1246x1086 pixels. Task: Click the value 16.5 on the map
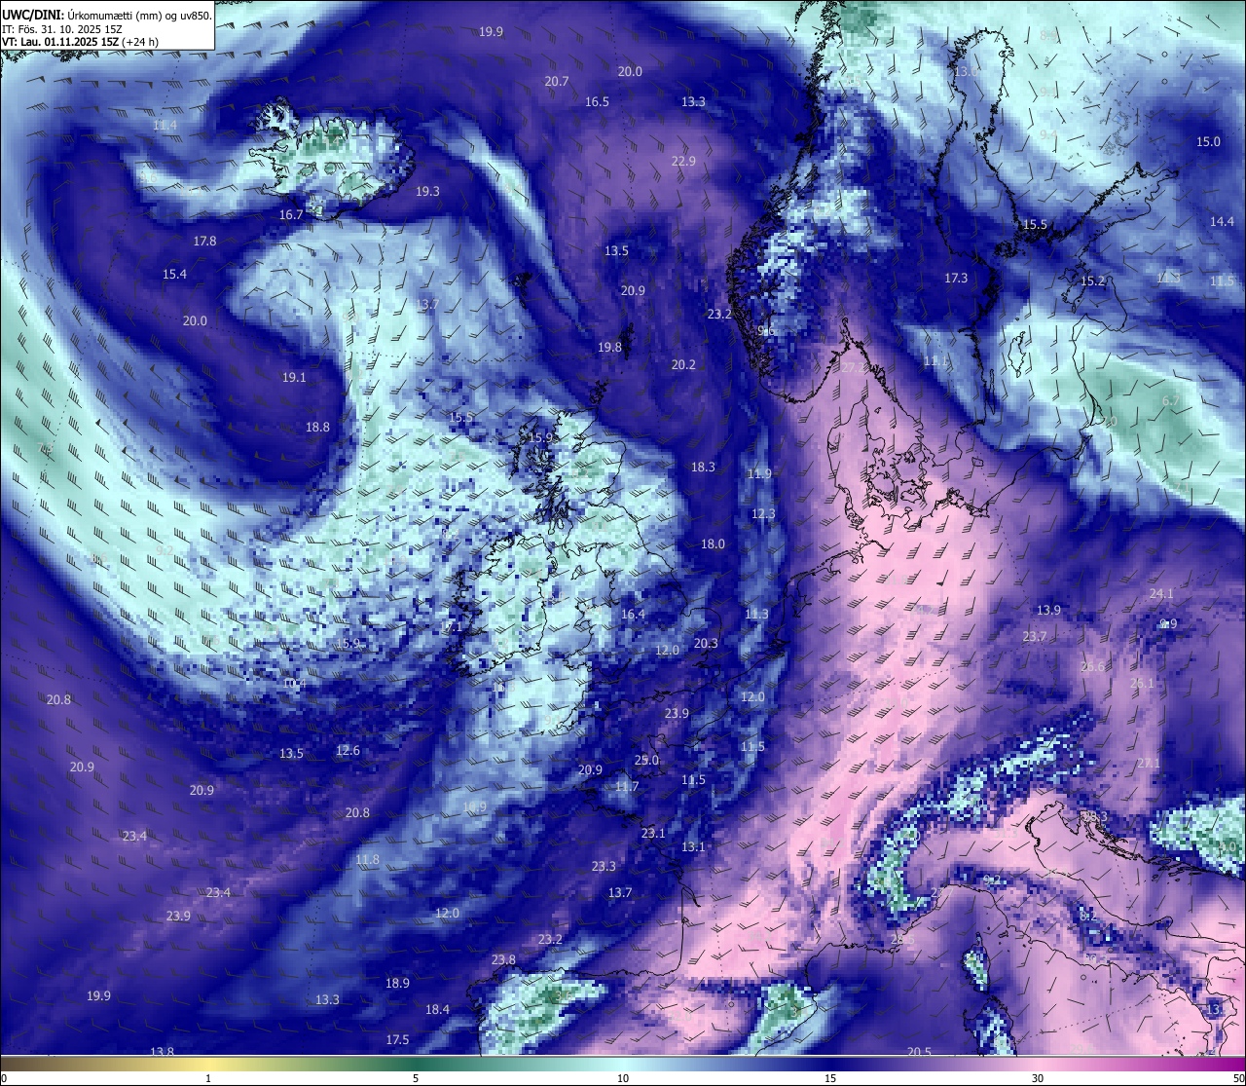click(597, 102)
